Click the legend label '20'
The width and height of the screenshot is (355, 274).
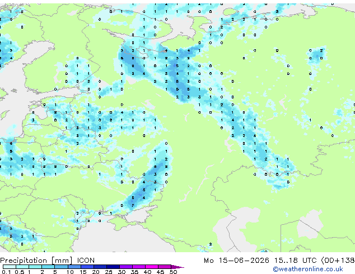tap(96, 272)
